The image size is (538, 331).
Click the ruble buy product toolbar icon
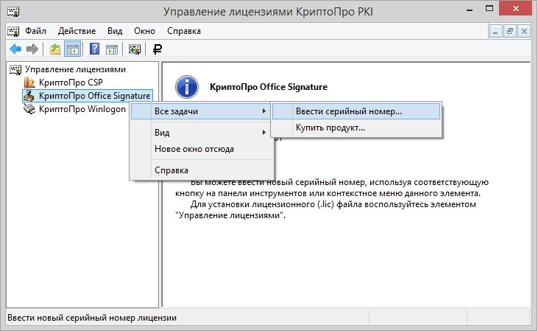[x=157, y=49]
